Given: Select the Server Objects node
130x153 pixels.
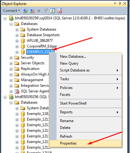Looking at the screenshot, I should click(32, 63).
